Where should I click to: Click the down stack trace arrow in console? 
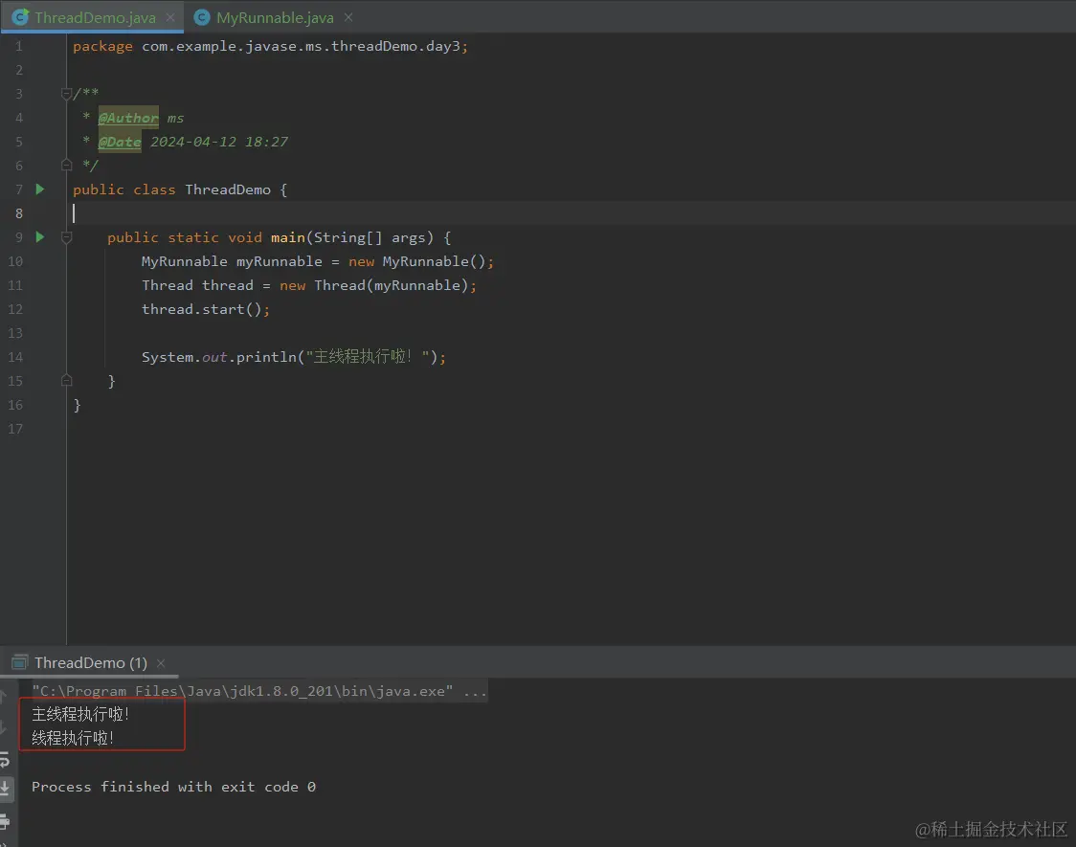click(x=4, y=727)
